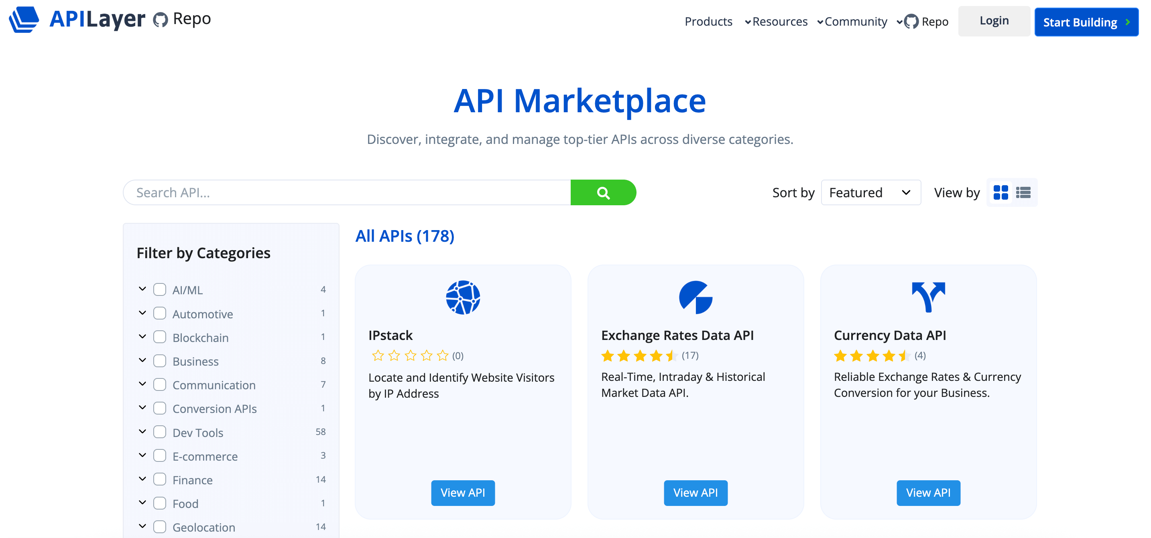Click the Search API input field
1151x538 pixels.
tap(313, 192)
